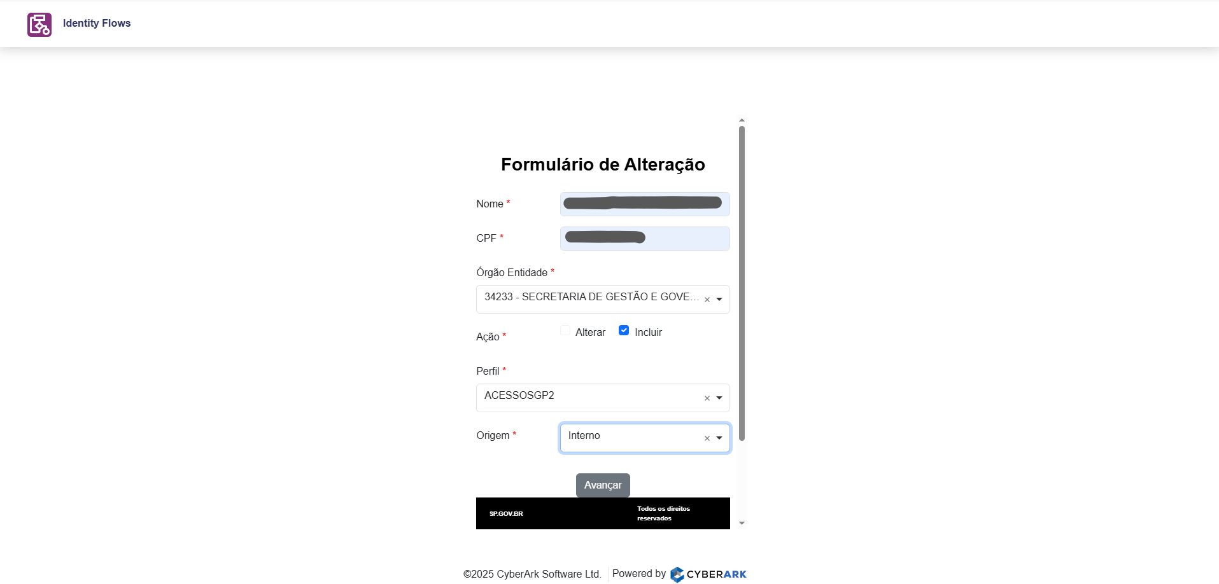This screenshot has width=1219, height=584.
Task: Clear the Origem value with X icon
Action: pyautogui.click(x=707, y=438)
